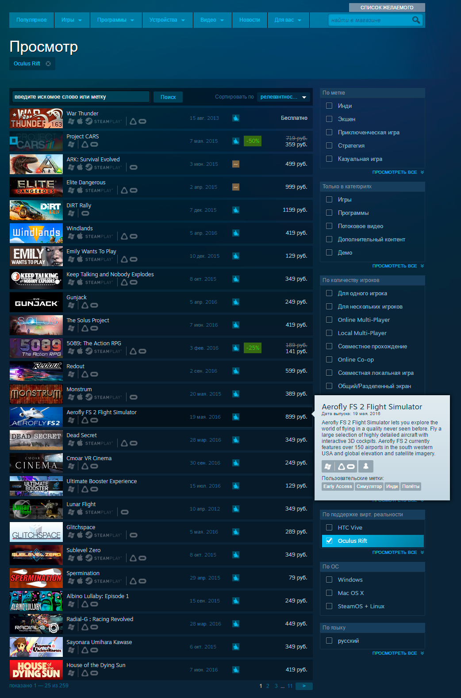Viewport: 461px width, 698px height.
Task: Remove the Oculus Rift filter tag
Action: coord(48,64)
